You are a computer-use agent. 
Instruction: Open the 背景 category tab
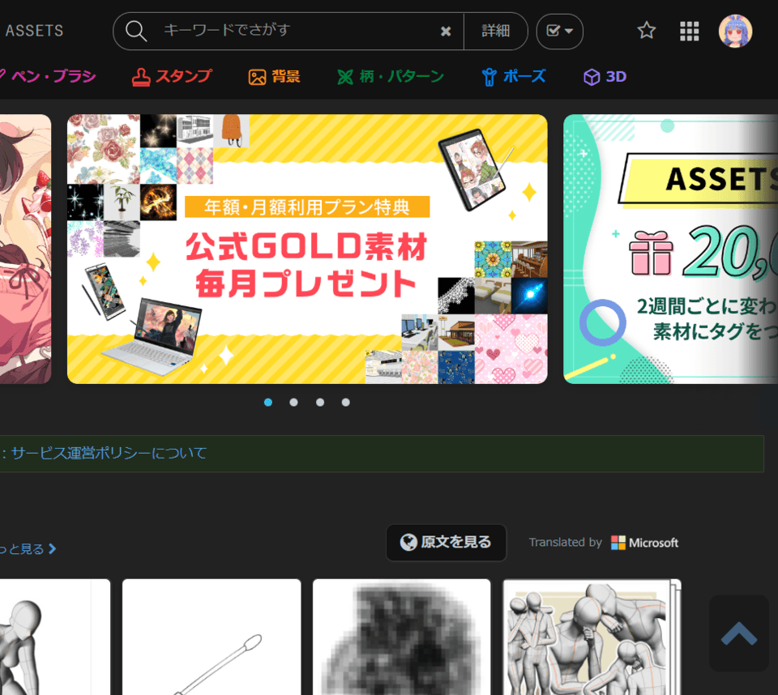tap(275, 77)
